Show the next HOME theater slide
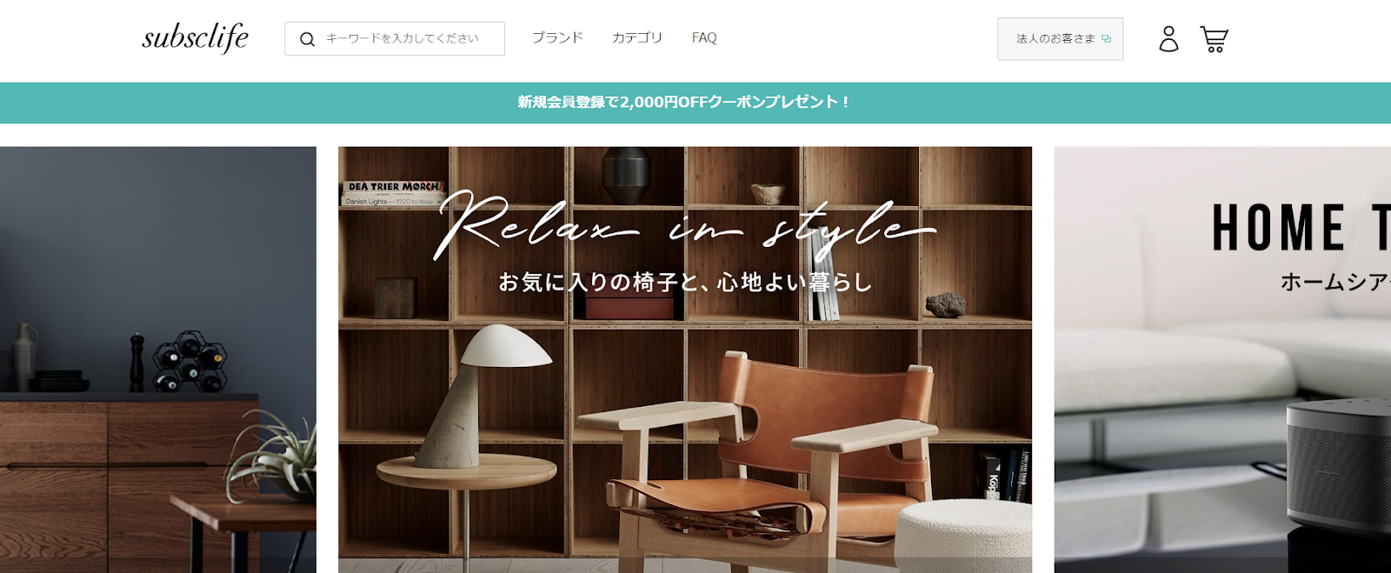This screenshot has width=1391, height=573. pos(1222,359)
